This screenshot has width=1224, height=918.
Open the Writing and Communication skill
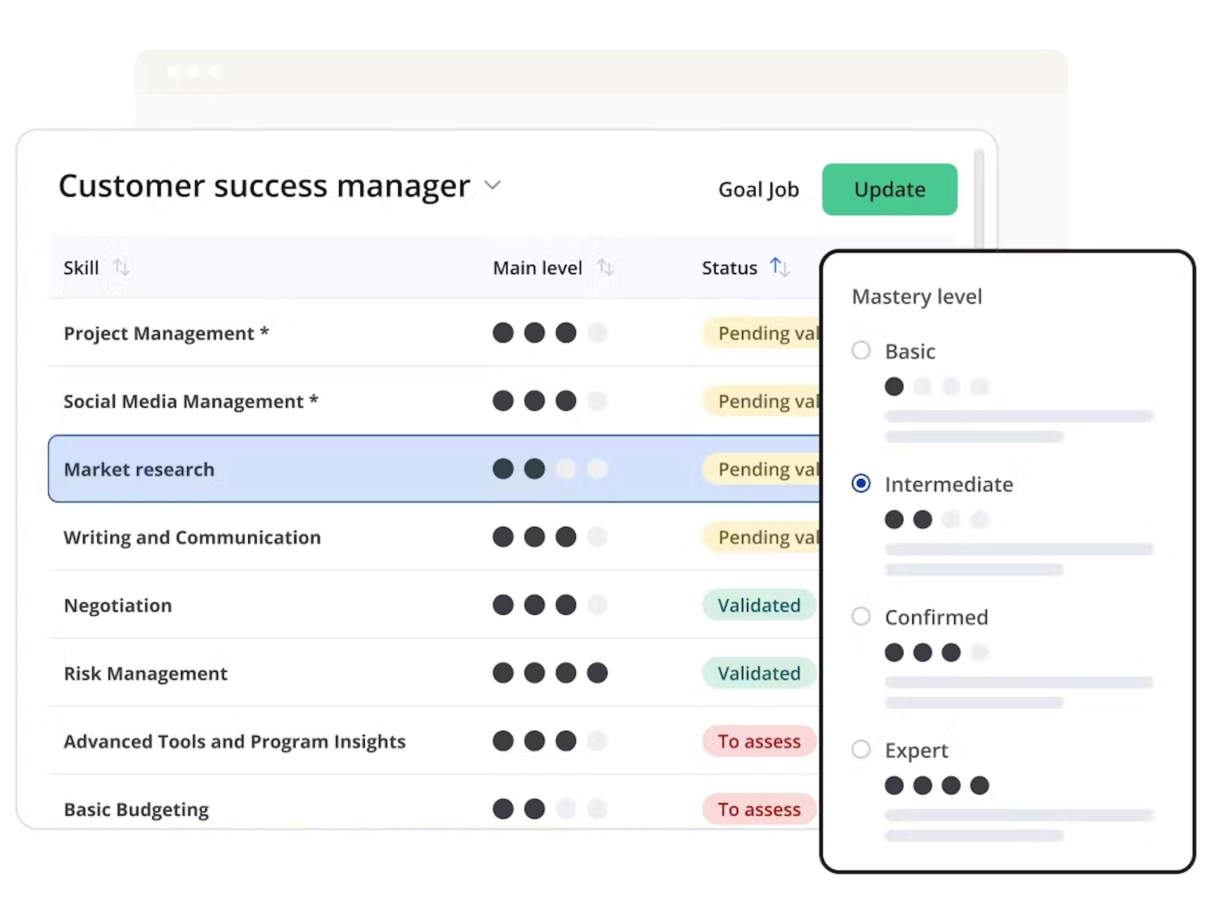pos(435,537)
